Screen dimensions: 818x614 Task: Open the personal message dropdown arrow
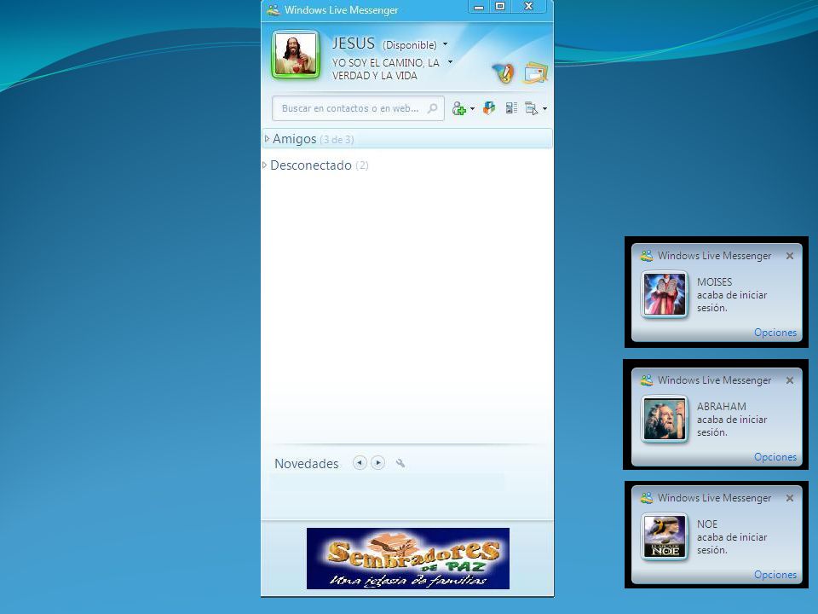(x=450, y=62)
